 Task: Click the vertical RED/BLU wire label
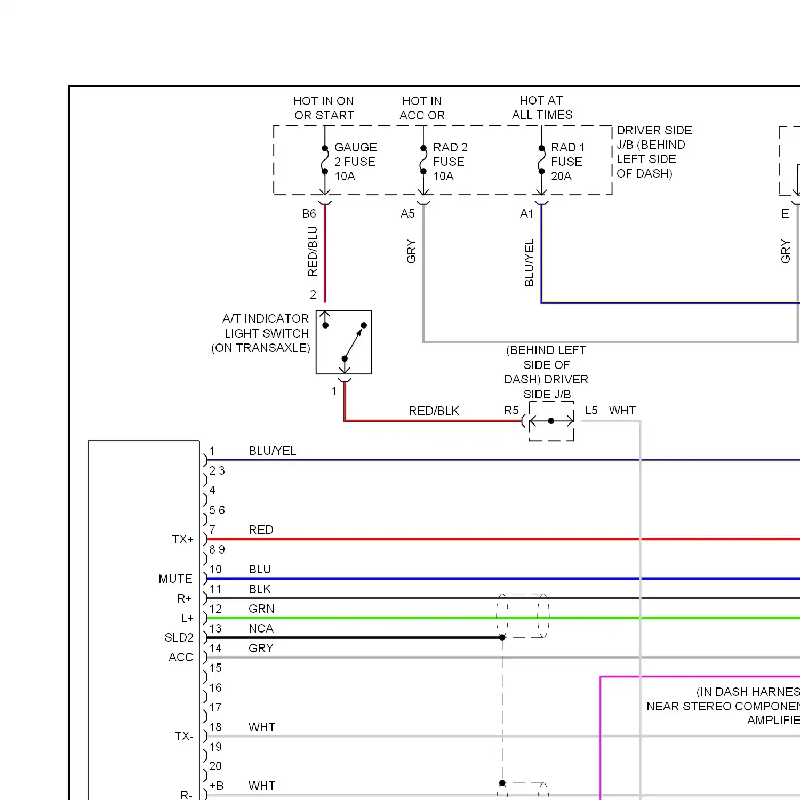[x=313, y=251]
